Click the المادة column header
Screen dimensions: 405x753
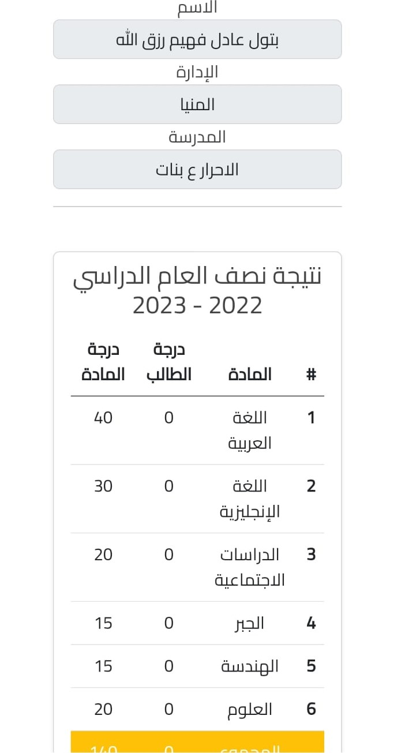250,374
